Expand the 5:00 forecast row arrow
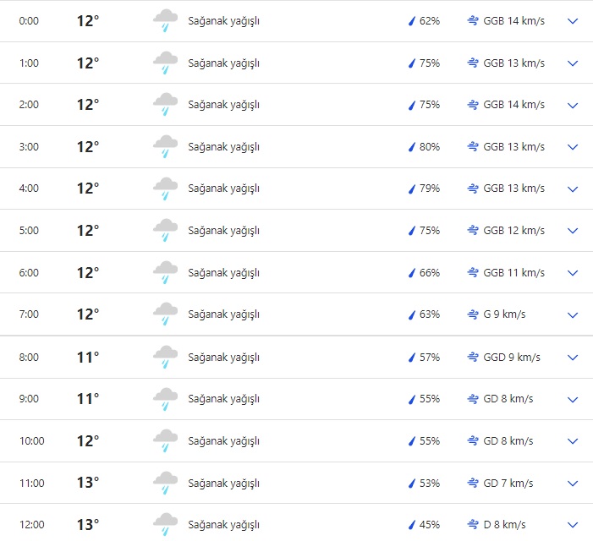The image size is (593, 541). pos(573,231)
